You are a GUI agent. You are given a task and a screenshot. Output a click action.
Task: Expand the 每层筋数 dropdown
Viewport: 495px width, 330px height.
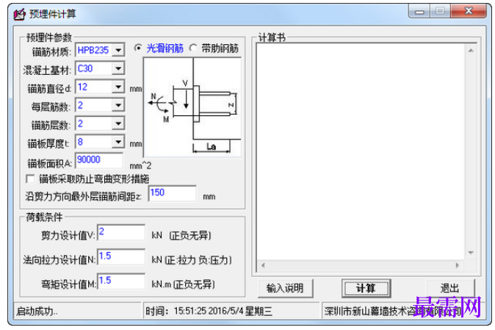pos(118,105)
